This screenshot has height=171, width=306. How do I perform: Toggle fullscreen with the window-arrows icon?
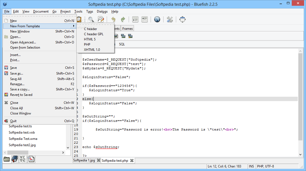(183, 19)
